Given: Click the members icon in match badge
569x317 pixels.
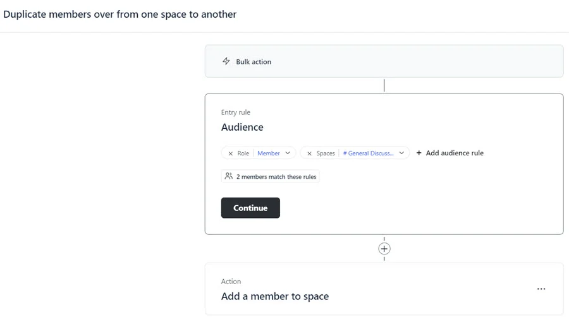Looking at the screenshot, I should [x=229, y=177].
